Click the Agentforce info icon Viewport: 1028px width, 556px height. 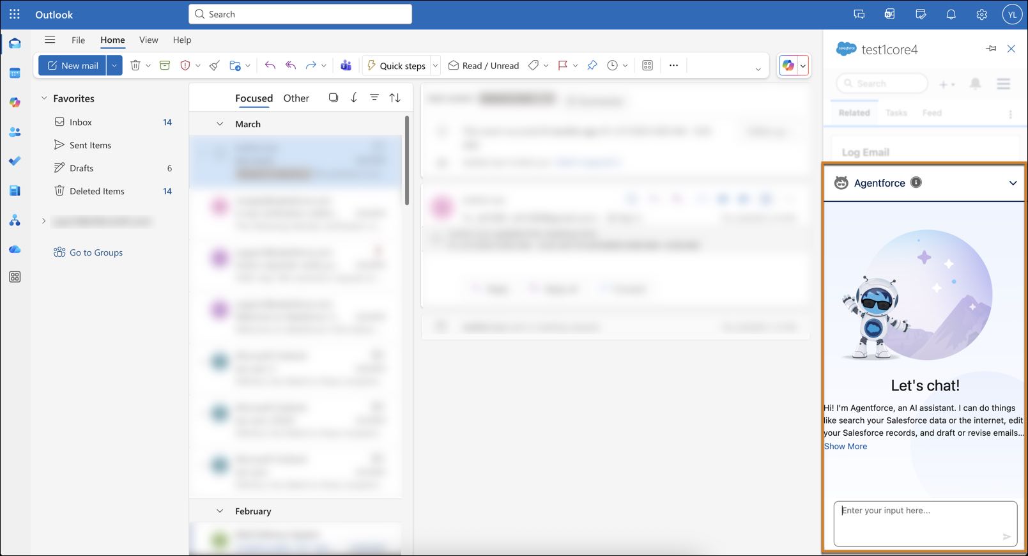tap(916, 182)
